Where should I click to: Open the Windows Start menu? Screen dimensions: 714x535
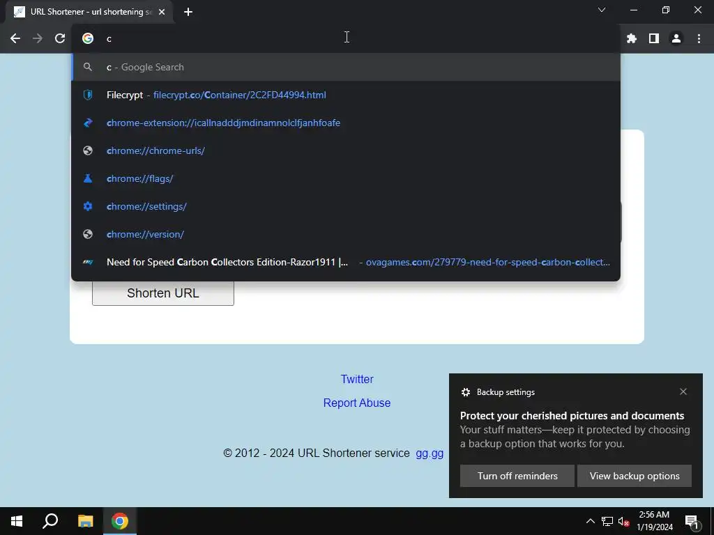coord(17,521)
